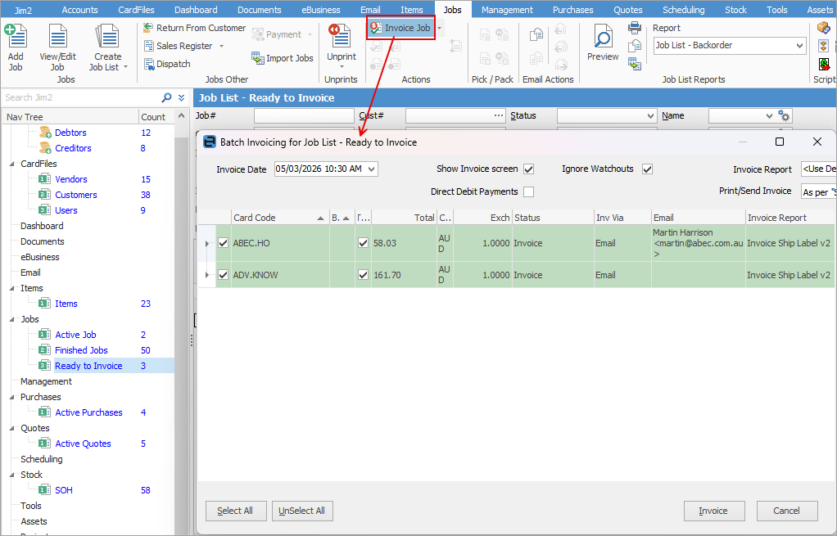Open the Sales Register

tap(183, 46)
